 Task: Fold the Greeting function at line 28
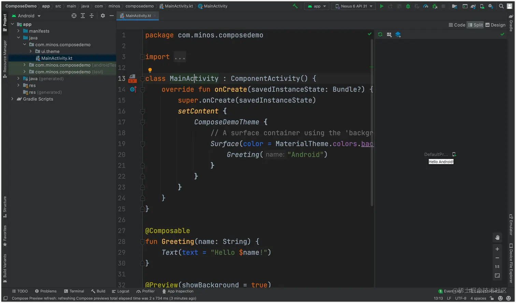143,242
